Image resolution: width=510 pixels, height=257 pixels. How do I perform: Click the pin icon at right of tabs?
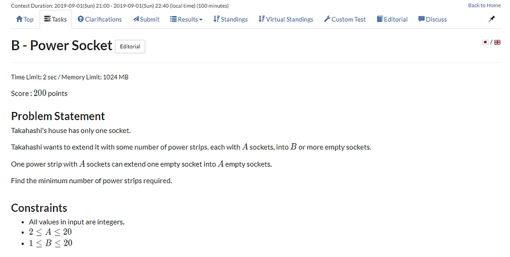(492, 19)
